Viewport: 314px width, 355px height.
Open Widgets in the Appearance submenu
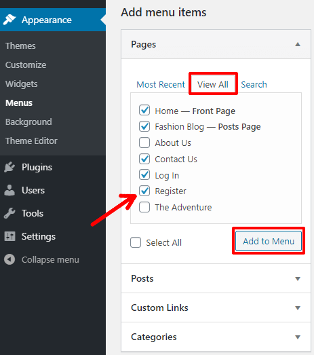click(22, 83)
